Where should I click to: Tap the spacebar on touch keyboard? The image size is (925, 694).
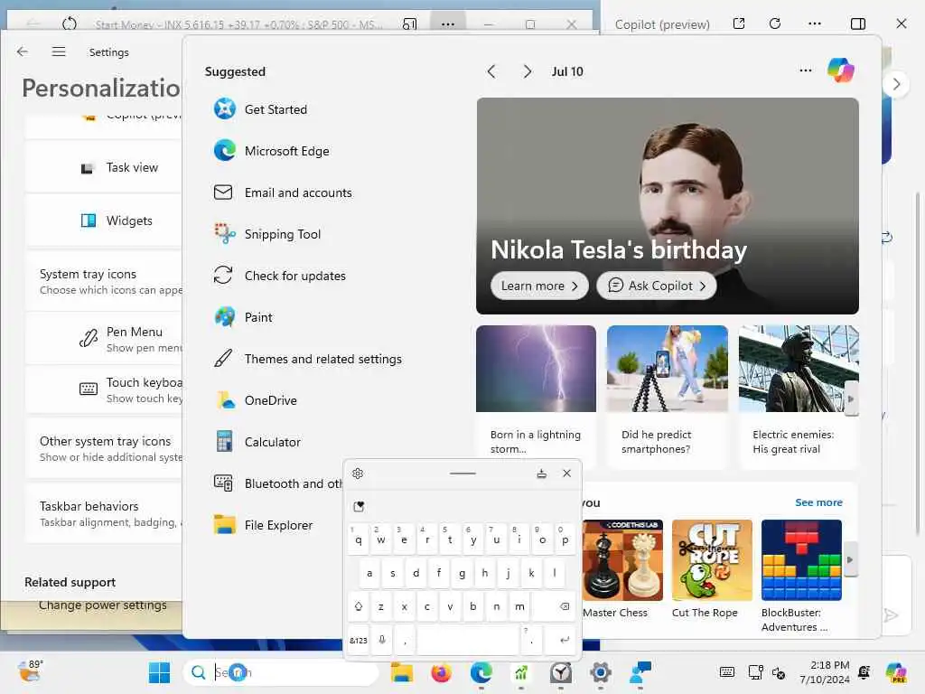468,640
